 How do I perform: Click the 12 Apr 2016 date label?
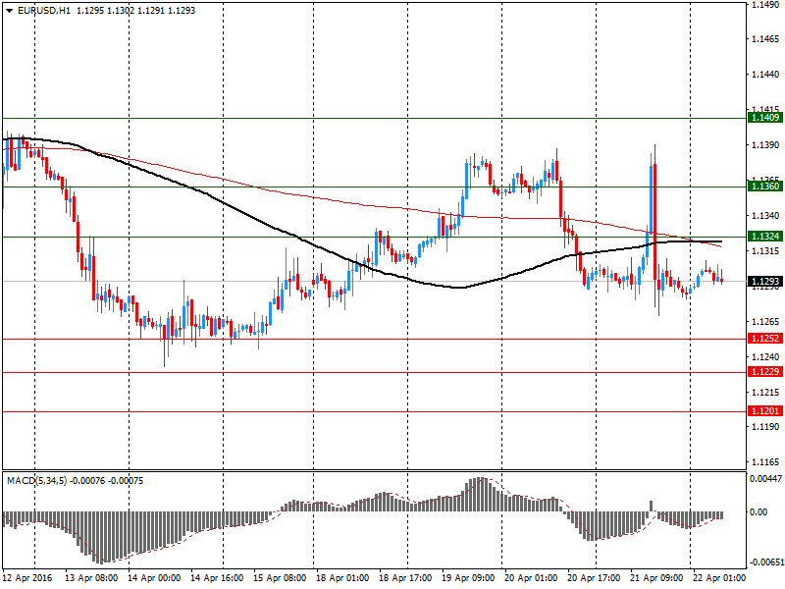(27, 578)
